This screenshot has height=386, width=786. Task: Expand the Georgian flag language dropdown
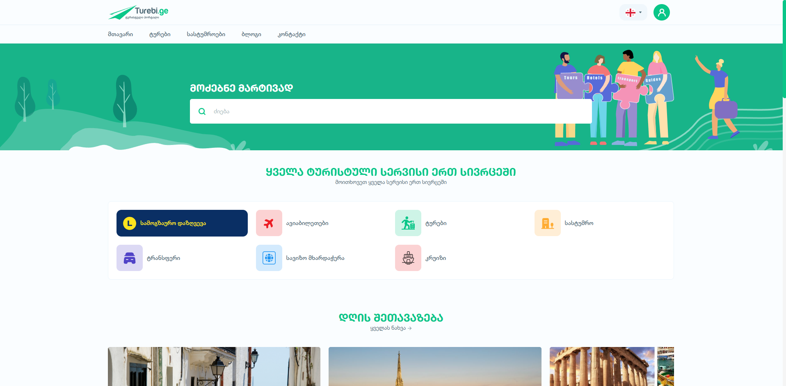click(633, 12)
